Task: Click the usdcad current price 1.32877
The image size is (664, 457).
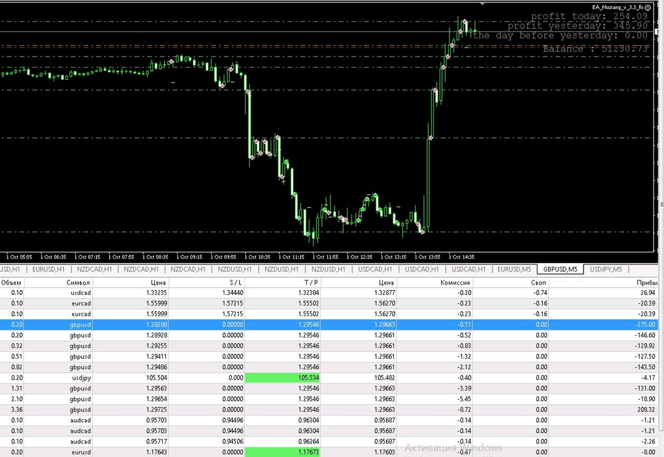Action: click(385, 293)
